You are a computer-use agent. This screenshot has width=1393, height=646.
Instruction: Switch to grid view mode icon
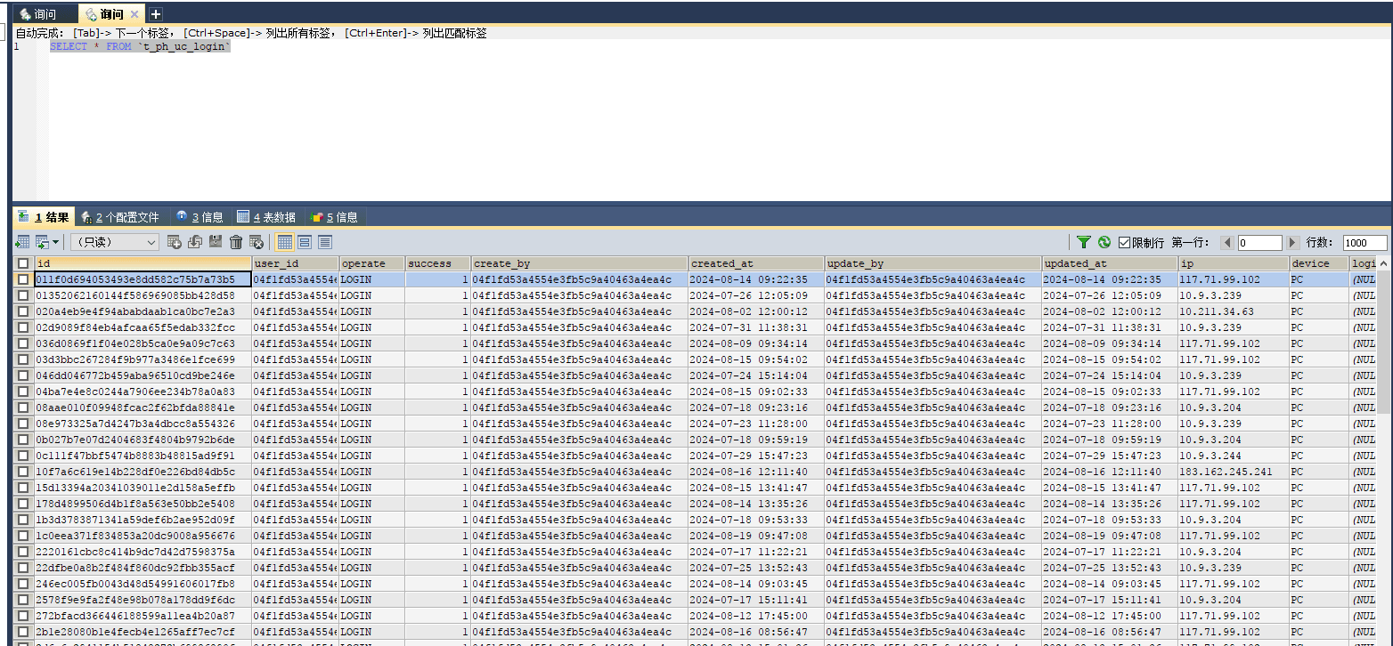click(285, 242)
